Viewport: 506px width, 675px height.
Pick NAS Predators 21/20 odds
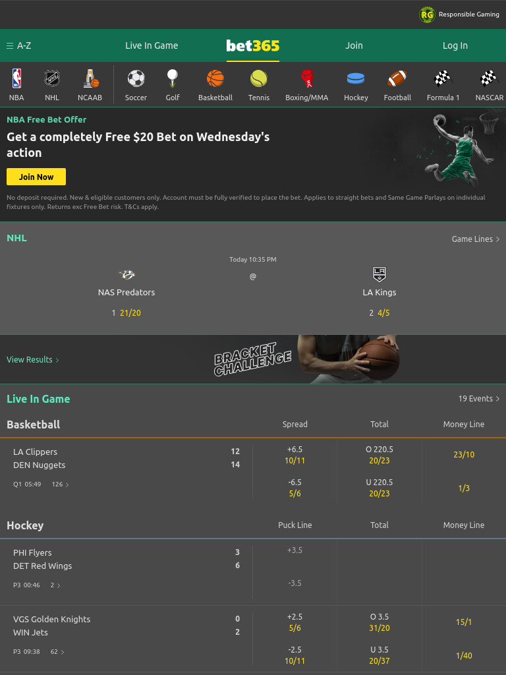click(x=130, y=313)
